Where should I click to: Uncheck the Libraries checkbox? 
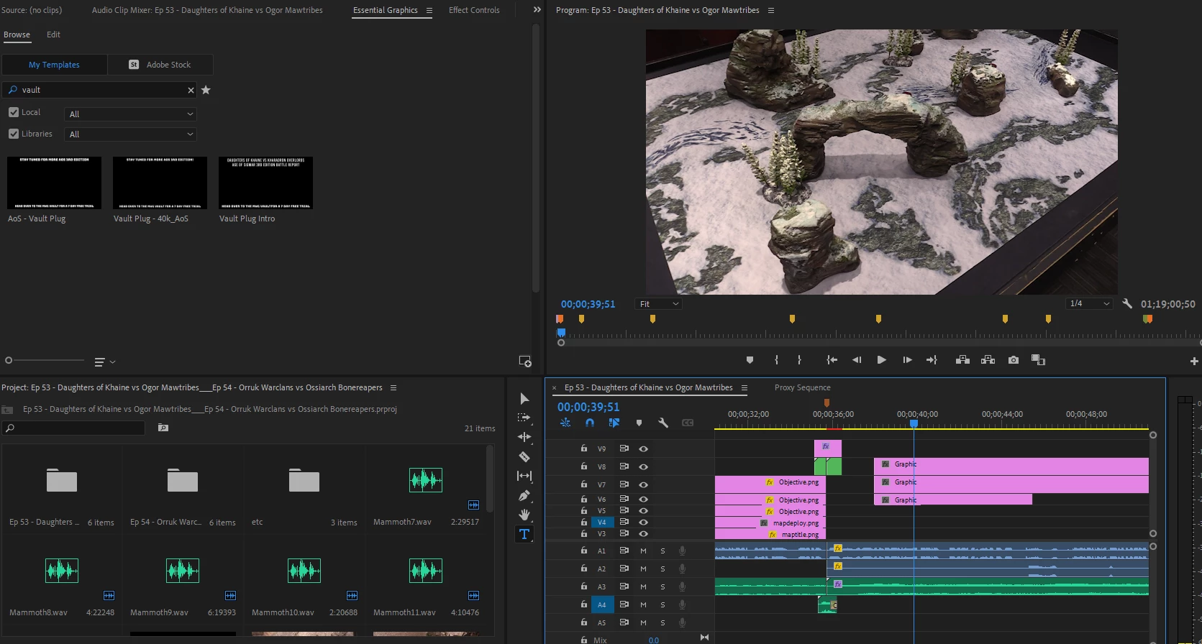point(14,134)
